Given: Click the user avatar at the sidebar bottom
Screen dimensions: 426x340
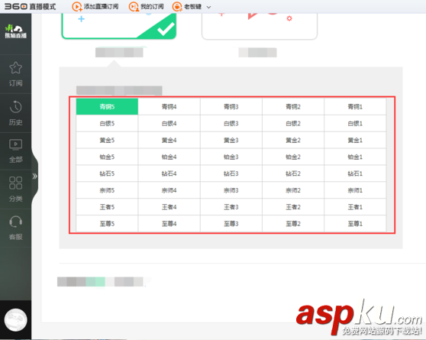Looking at the screenshot, I should [16, 320].
